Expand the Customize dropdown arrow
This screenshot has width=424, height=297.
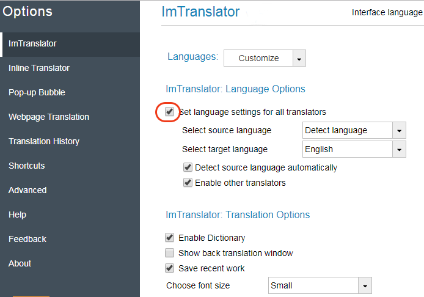[x=299, y=59]
